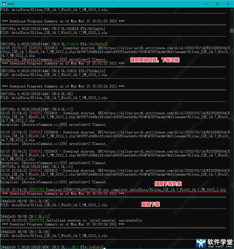Minimize the aria2 console window

click(207, 4)
